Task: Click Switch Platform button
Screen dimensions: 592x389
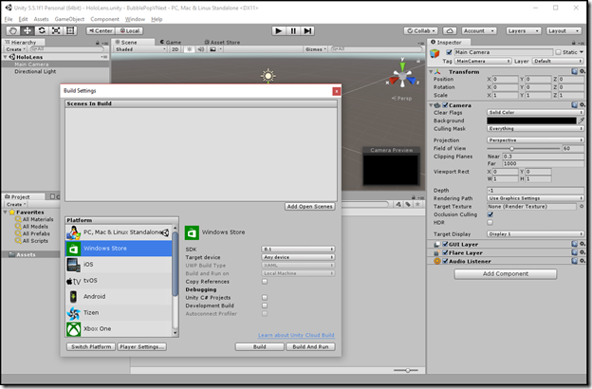Action: pos(91,346)
